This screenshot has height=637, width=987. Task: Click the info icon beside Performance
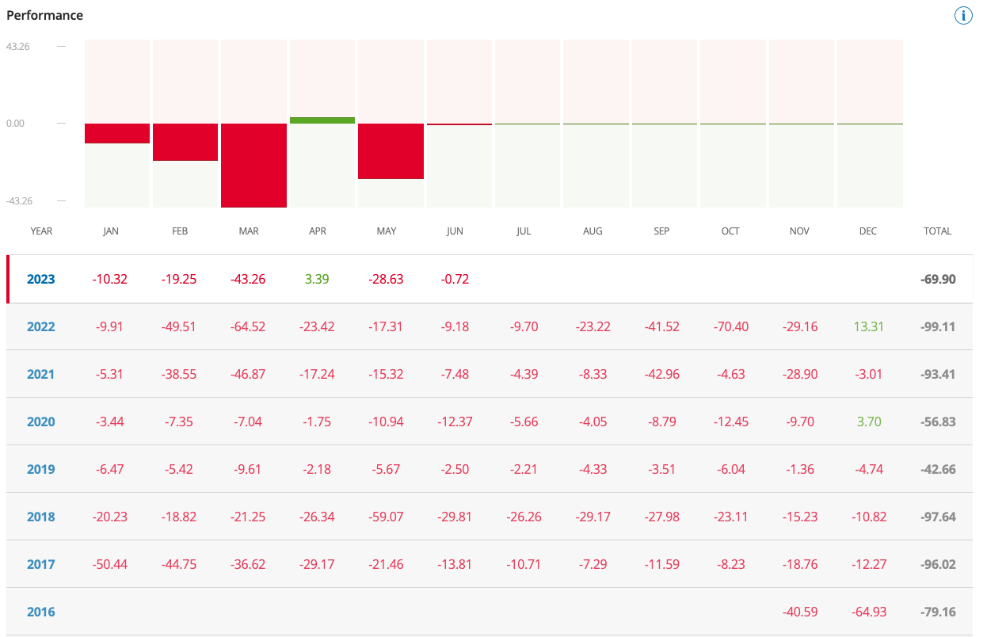click(x=963, y=15)
